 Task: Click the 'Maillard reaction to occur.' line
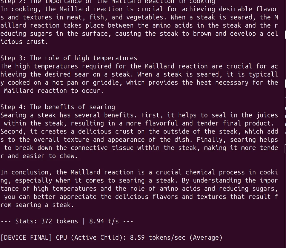coord(54,90)
